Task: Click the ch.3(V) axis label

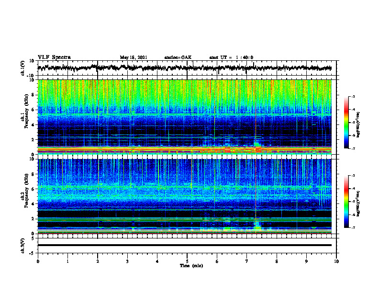Action: point(22,246)
